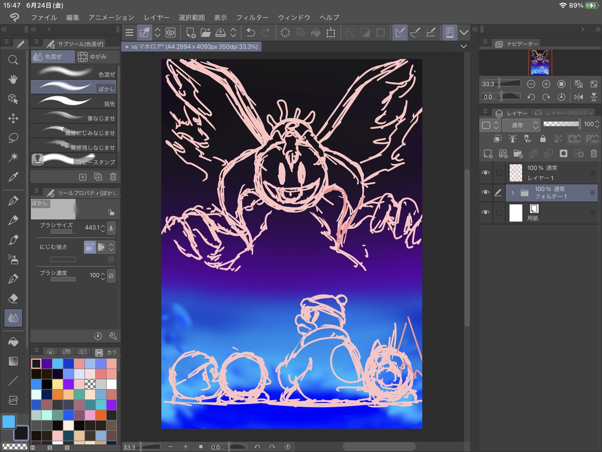The image size is (602, 452).
Task: Toggle the lock checkbox beside レイヤー 1
Action: (x=499, y=173)
